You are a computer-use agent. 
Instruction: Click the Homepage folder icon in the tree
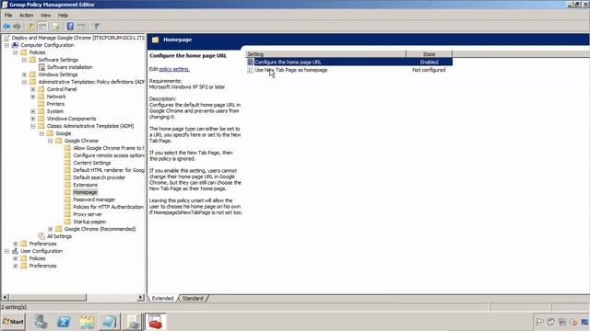coord(67,192)
